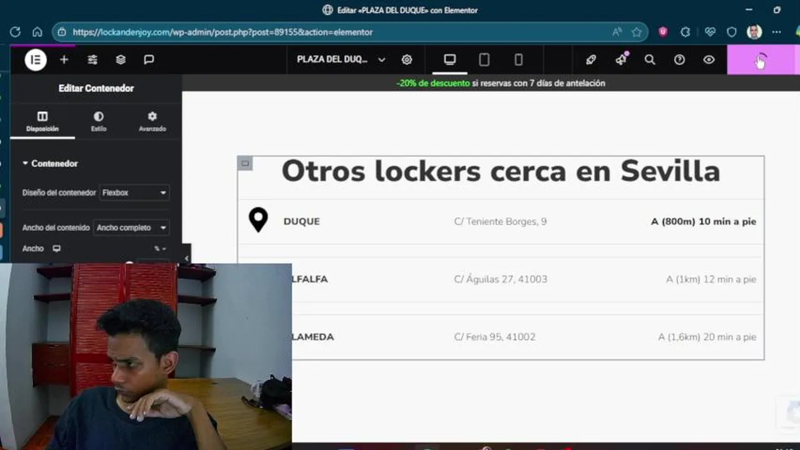Screen dimensions: 800x450
Task: Select the A (800m) 10 min a pie text
Action: click(x=704, y=222)
